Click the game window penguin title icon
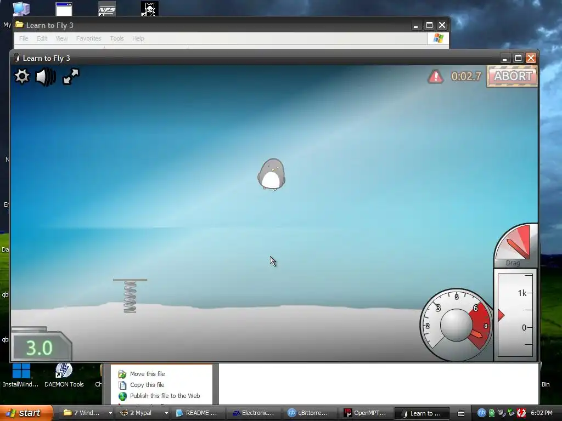562x421 pixels. click(16, 58)
